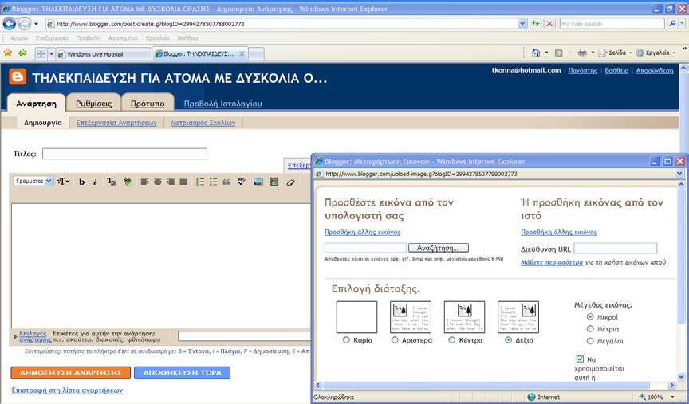Viewport: 689px width, 404px height.
Task: Print the page with printer icon
Action: [x=582, y=53]
